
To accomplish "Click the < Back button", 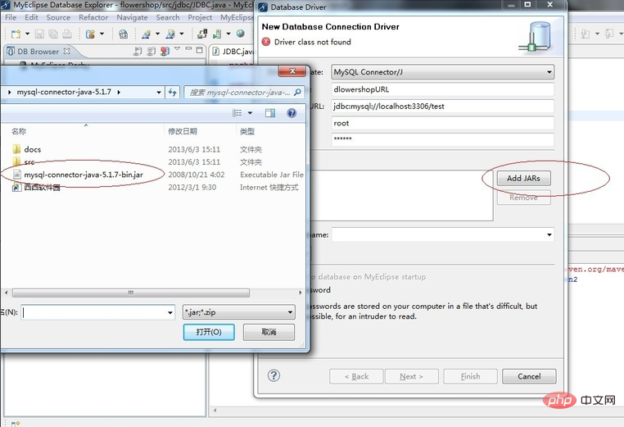I will point(356,376).
